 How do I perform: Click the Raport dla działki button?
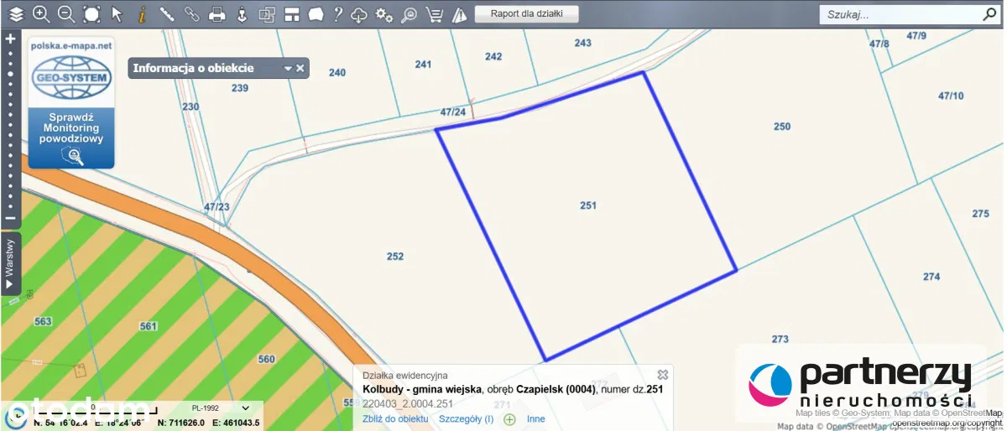tap(526, 14)
